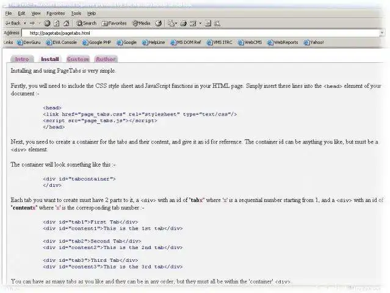Open the Forward history dropdown arrow

[x=39, y=23]
